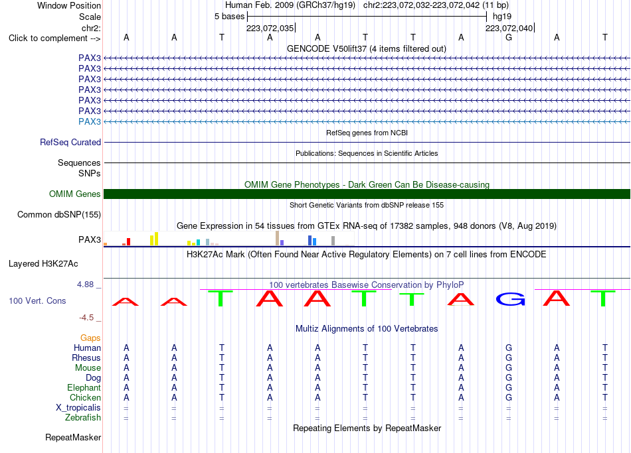This screenshot has height=453, width=631.
Task: Select the Human alignment row label
Action: pos(87,348)
